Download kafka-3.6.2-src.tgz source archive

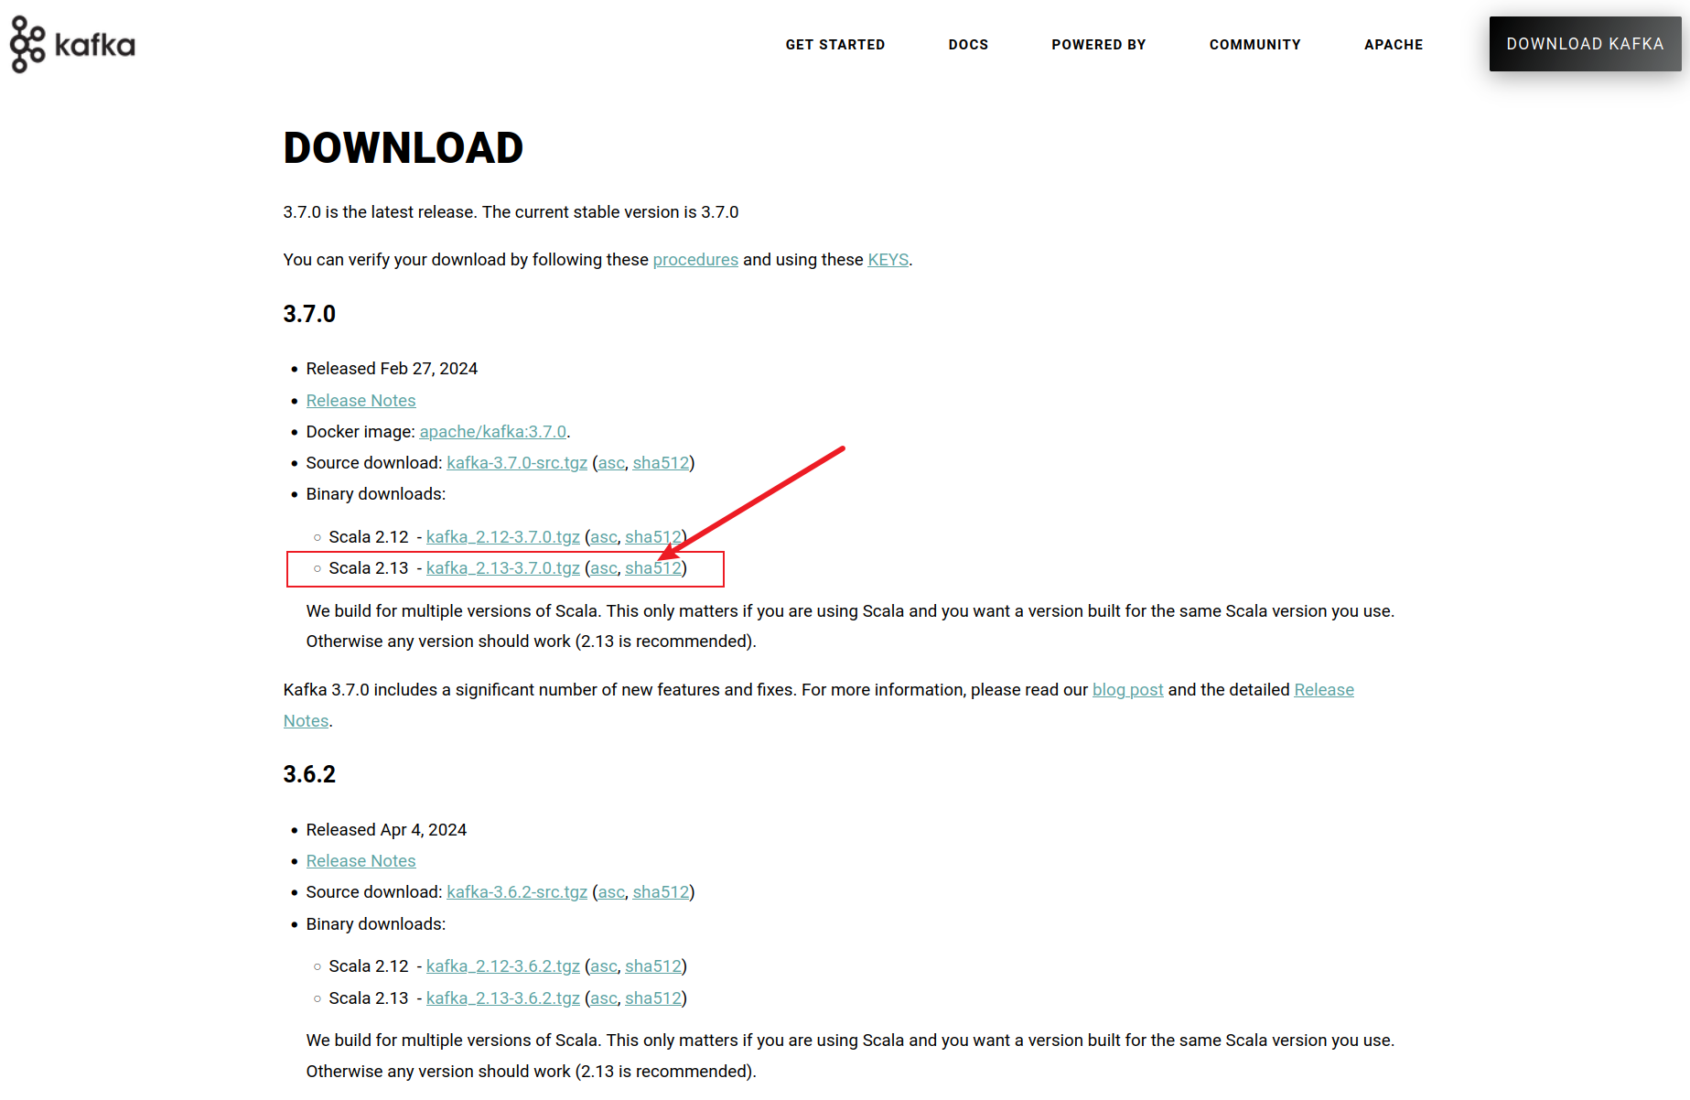(517, 892)
